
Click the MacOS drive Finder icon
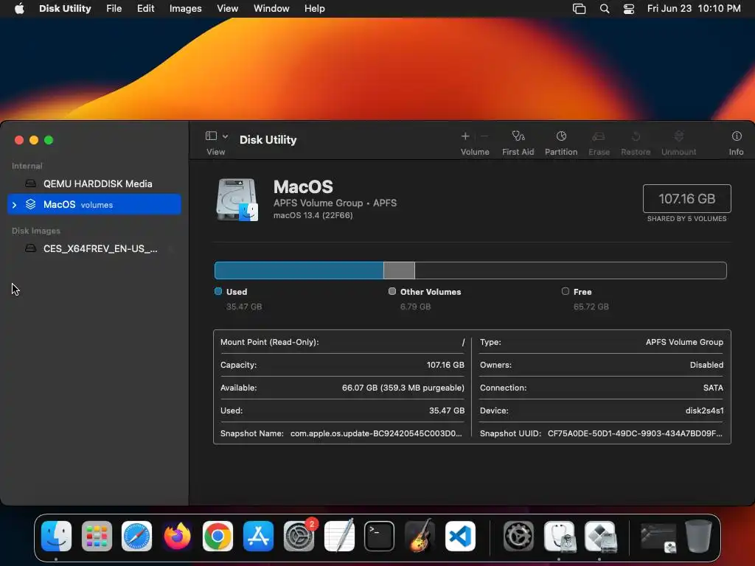coord(237,199)
